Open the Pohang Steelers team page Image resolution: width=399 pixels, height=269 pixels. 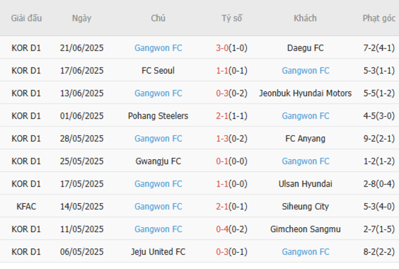point(158,116)
